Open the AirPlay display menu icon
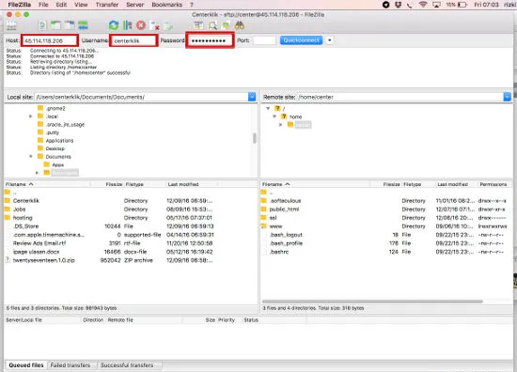517x372 pixels. click(x=436, y=5)
